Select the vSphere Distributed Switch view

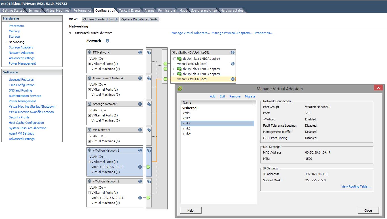click(x=139, y=19)
